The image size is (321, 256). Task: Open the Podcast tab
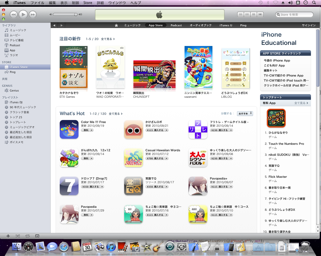point(176,25)
